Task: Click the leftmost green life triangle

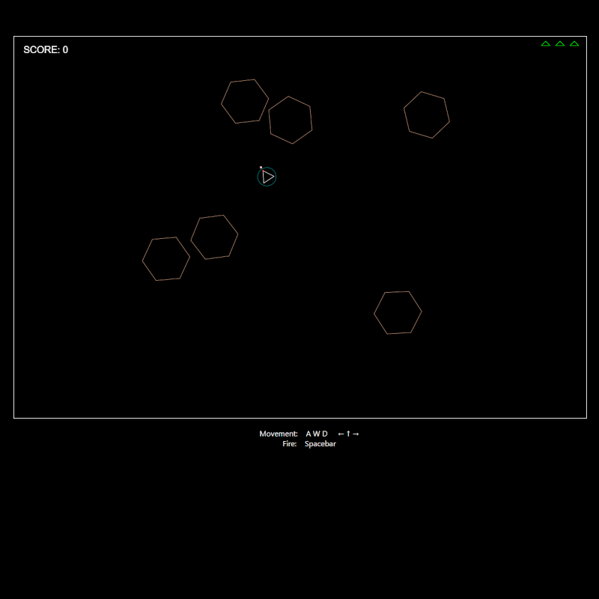Action: pyautogui.click(x=546, y=44)
